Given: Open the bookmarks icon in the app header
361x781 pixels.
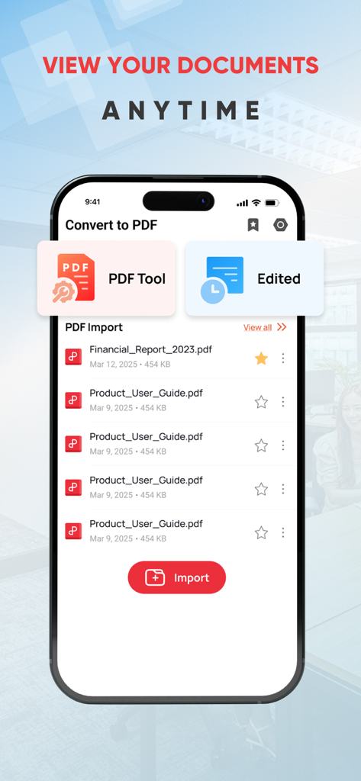Looking at the screenshot, I should coord(253,225).
